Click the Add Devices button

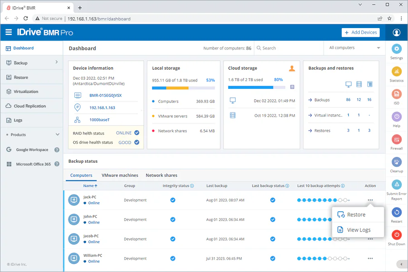[360, 32]
